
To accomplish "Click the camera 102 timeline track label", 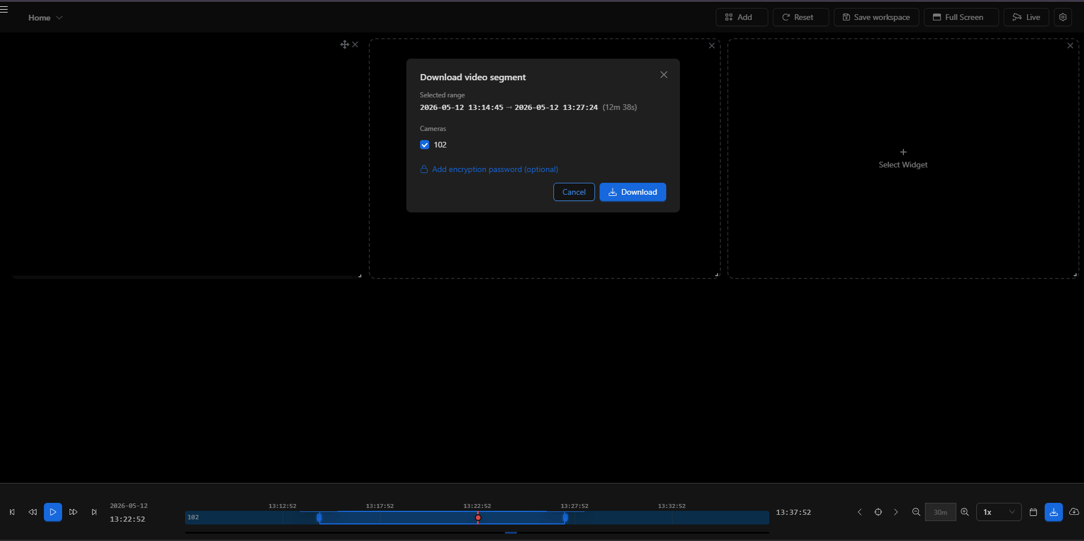I will (193, 517).
